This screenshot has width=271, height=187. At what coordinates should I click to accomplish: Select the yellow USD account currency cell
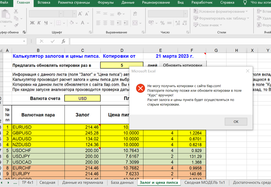[x=82, y=98]
